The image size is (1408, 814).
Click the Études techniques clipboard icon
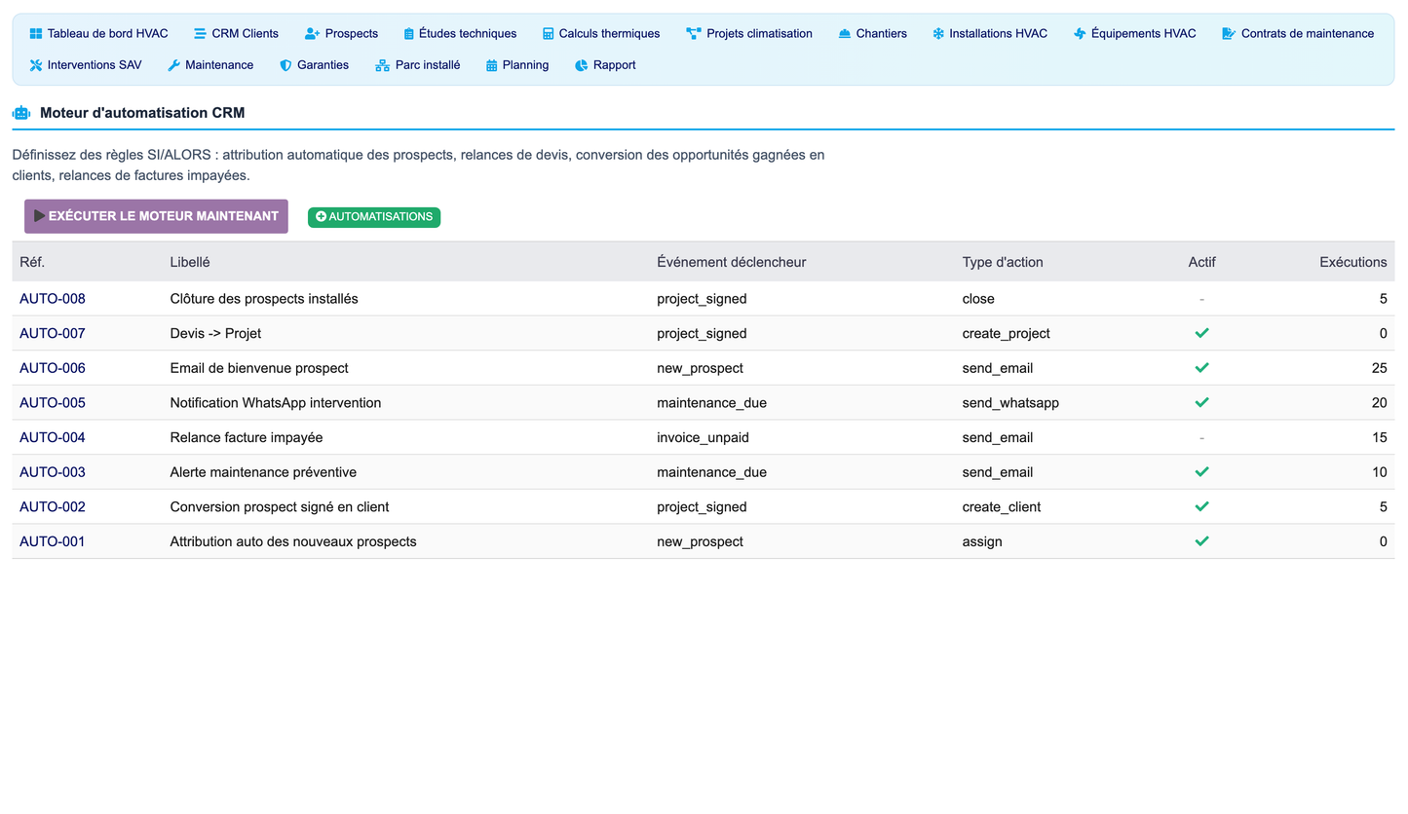point(409,34)
